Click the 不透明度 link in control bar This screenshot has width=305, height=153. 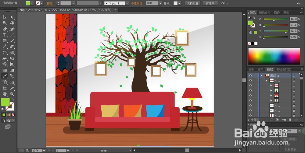138,3
